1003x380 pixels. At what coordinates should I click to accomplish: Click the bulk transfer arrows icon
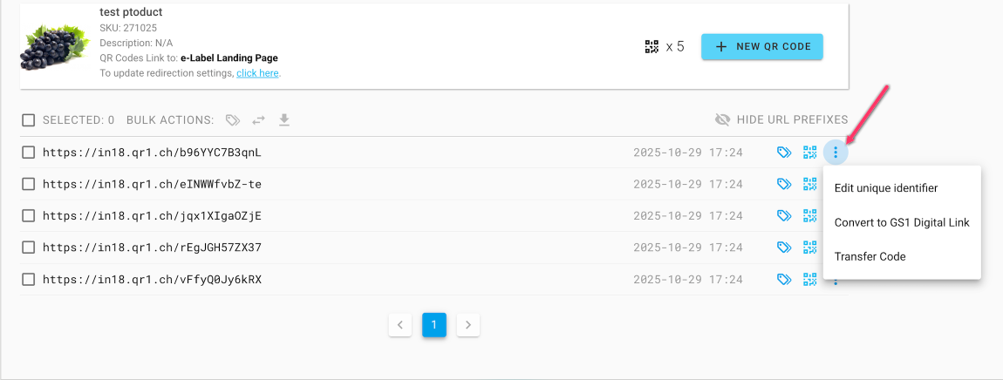[258, 120]
